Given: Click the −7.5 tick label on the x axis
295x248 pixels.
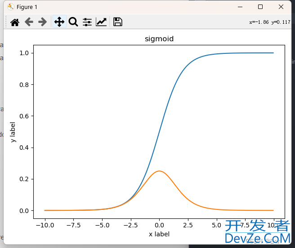Looking at the screenshot, I should (74, 225).
